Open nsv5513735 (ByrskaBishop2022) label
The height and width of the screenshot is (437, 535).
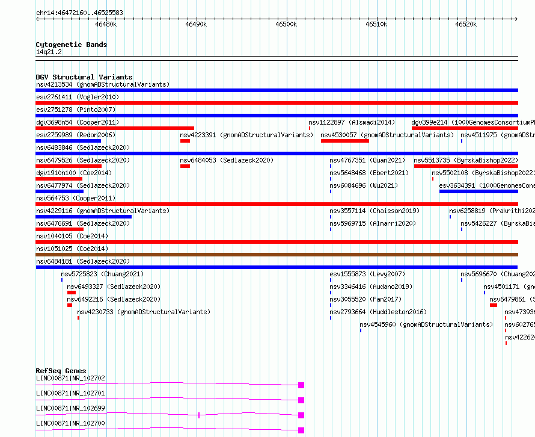pos(466,160)
